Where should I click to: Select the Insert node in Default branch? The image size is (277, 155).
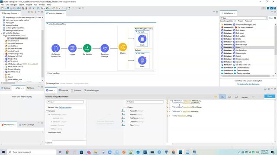(142, 60)
